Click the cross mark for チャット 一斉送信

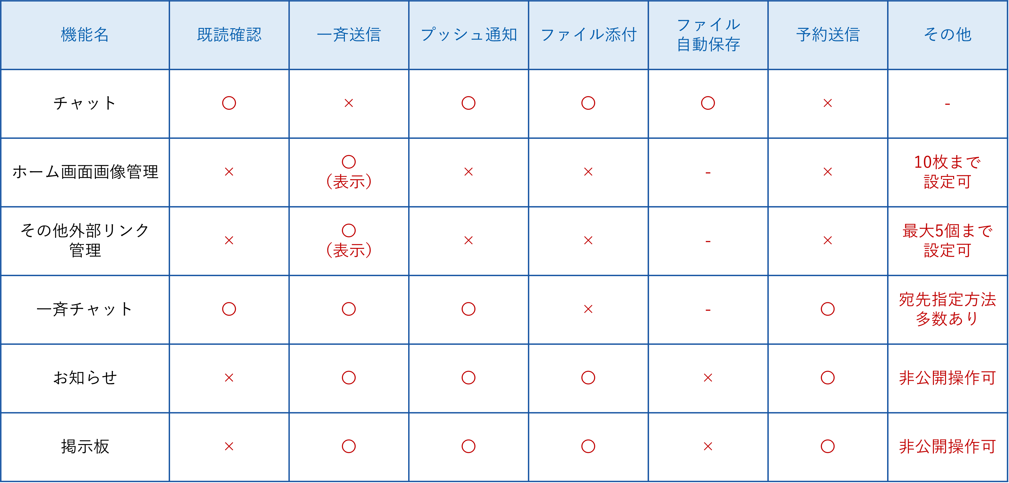349,103
